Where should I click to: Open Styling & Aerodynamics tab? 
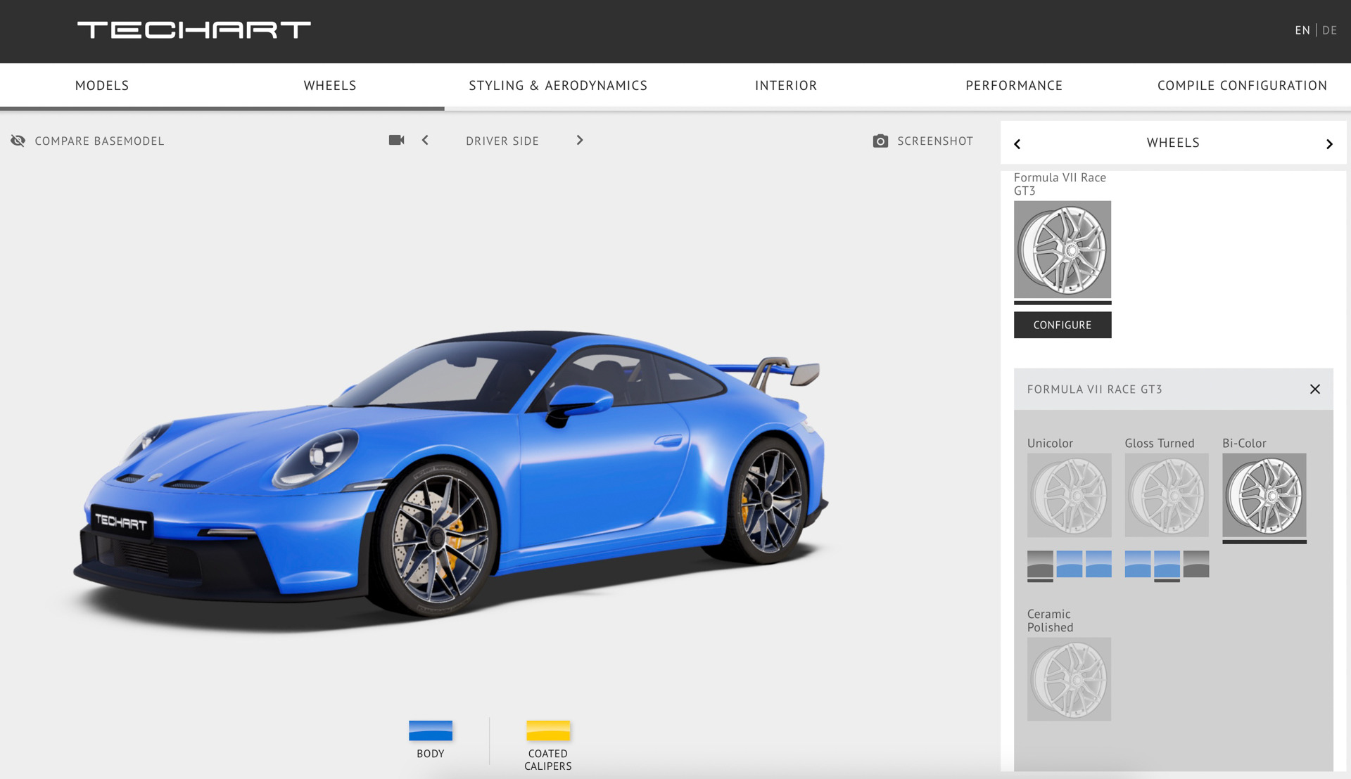[558, 86]
